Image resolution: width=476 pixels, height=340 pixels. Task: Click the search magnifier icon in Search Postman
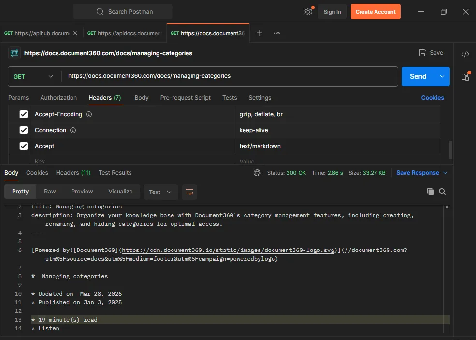100,12
